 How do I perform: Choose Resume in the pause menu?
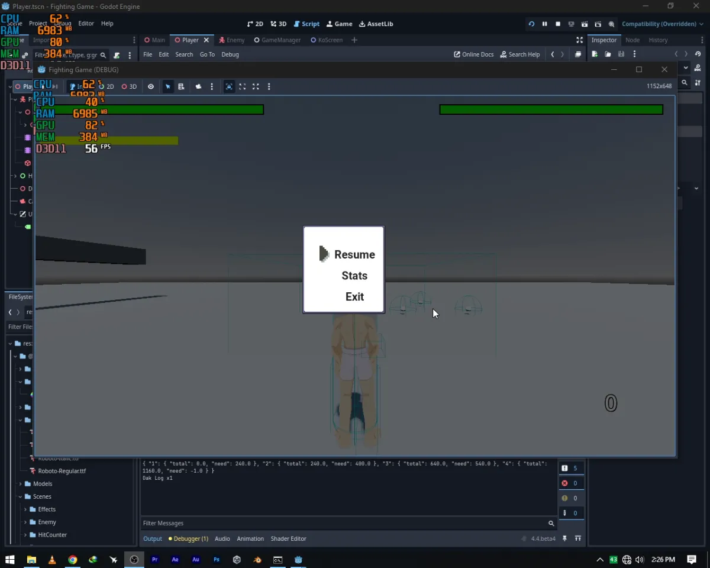pos(354,254)
